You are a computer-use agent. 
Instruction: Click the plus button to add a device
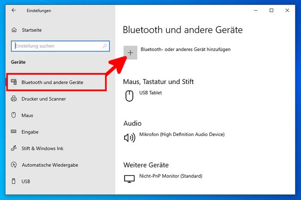pyautogui.click(x=130, y=52)
